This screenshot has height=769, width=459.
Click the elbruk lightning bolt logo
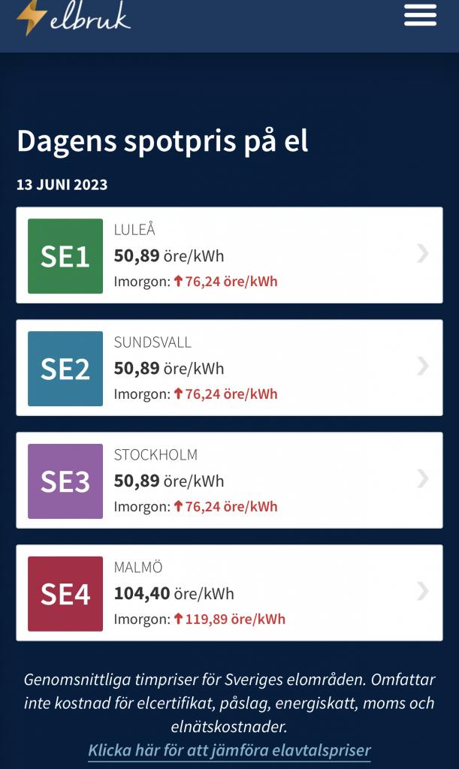32,17
